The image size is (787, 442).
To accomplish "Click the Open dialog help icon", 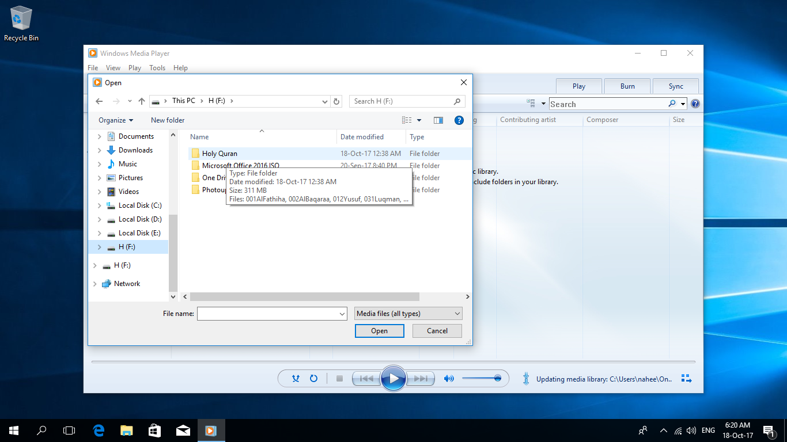I will click(x=459, y=120).
